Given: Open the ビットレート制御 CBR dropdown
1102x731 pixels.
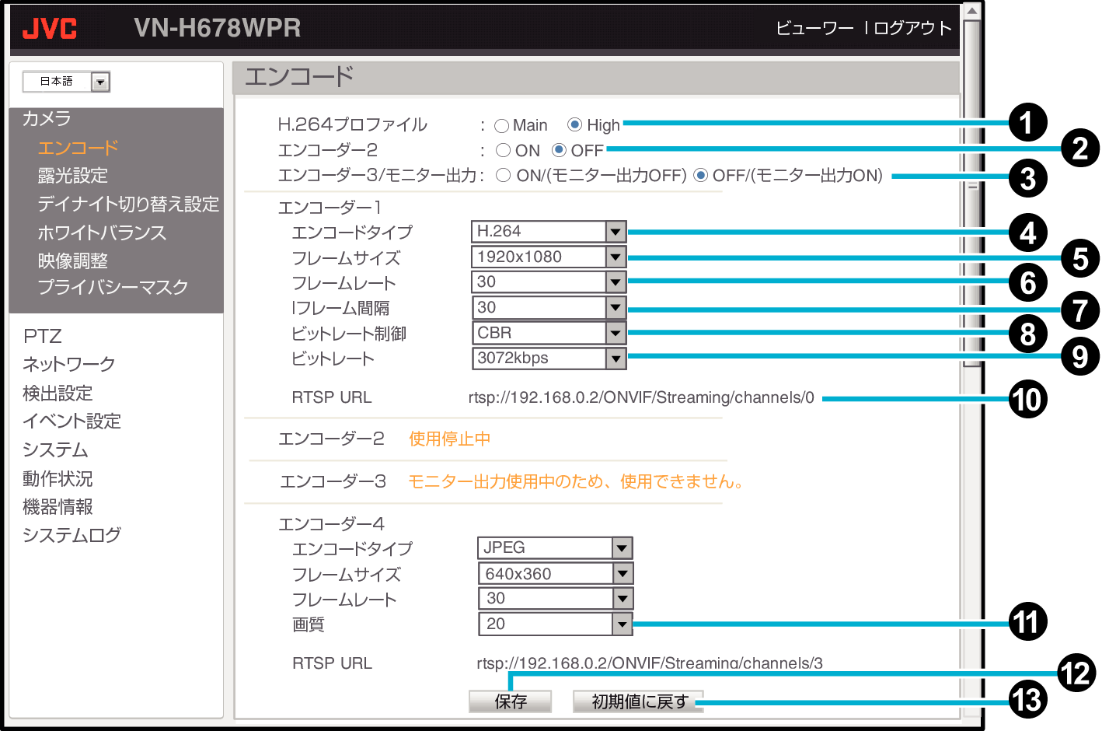Looking at the screenshot, I should [548, 333].
